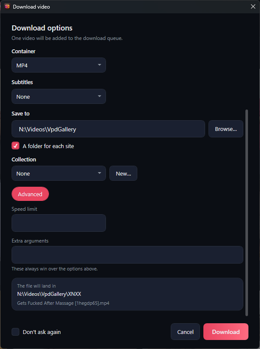The width and height of the screenshot is (260, 349).
Task: Open the Container dropdown showing MP4
Action: (x=59, y=65)
